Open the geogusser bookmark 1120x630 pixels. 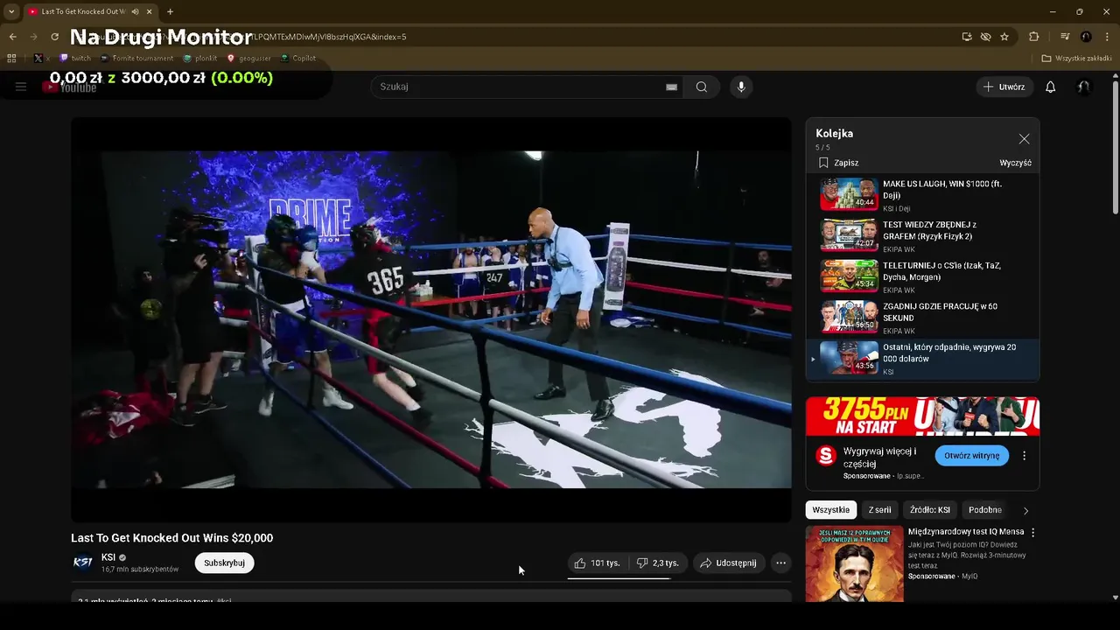(248, 59)
